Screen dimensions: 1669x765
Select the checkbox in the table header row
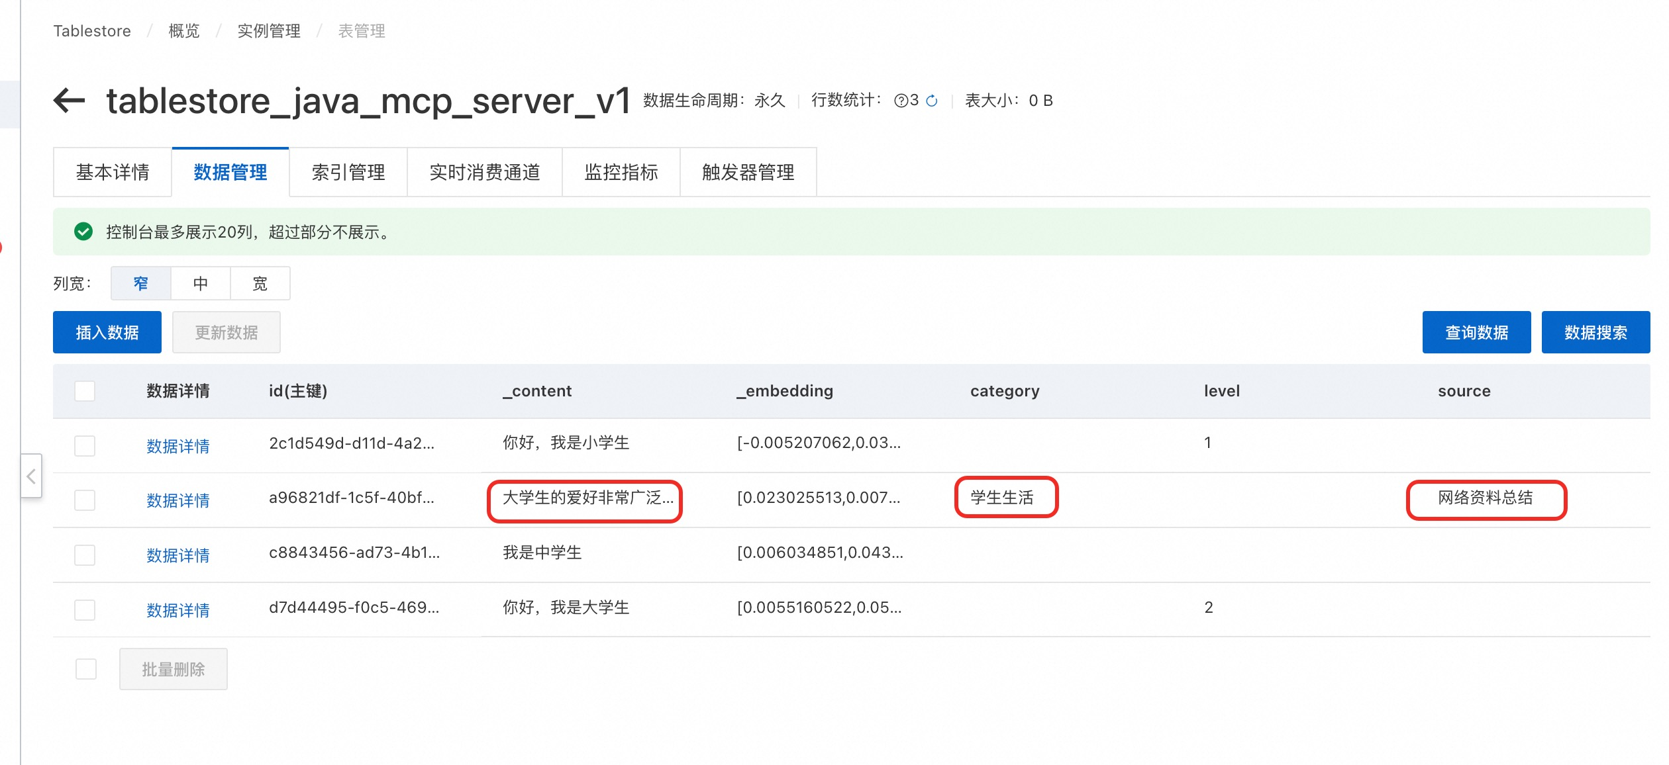tap(85, 391)
